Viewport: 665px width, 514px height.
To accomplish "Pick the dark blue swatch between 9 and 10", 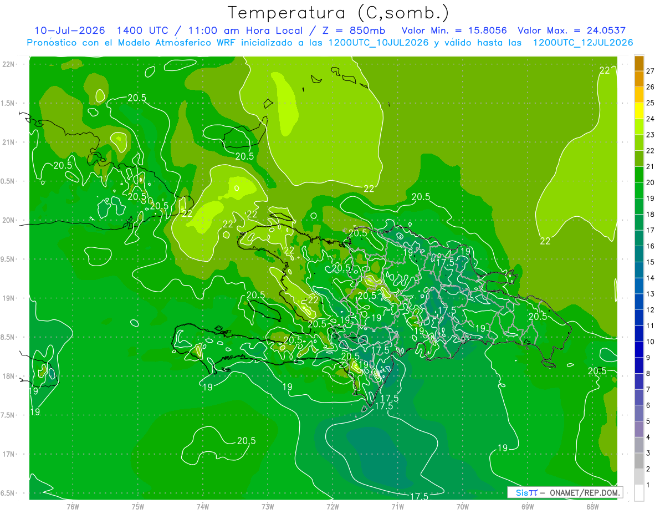I will coord(639,350).
